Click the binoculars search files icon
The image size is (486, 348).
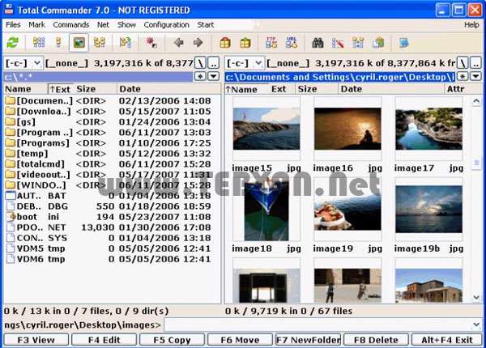click(318, 42)
